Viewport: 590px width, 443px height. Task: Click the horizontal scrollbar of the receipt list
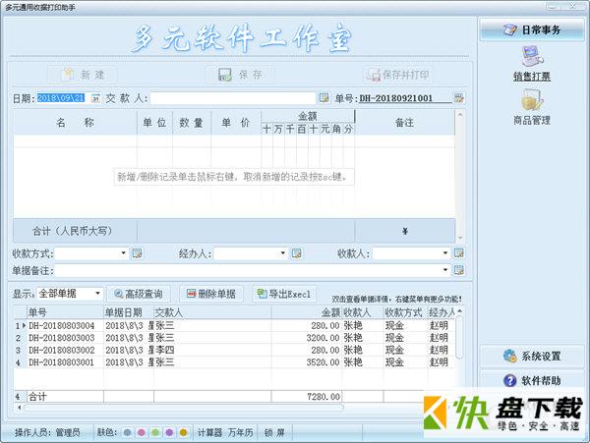pos(184,408)
